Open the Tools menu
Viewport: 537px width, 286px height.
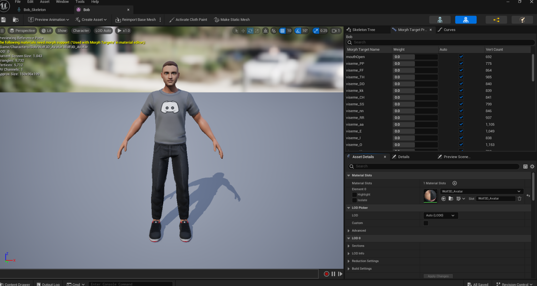(80, 2)
